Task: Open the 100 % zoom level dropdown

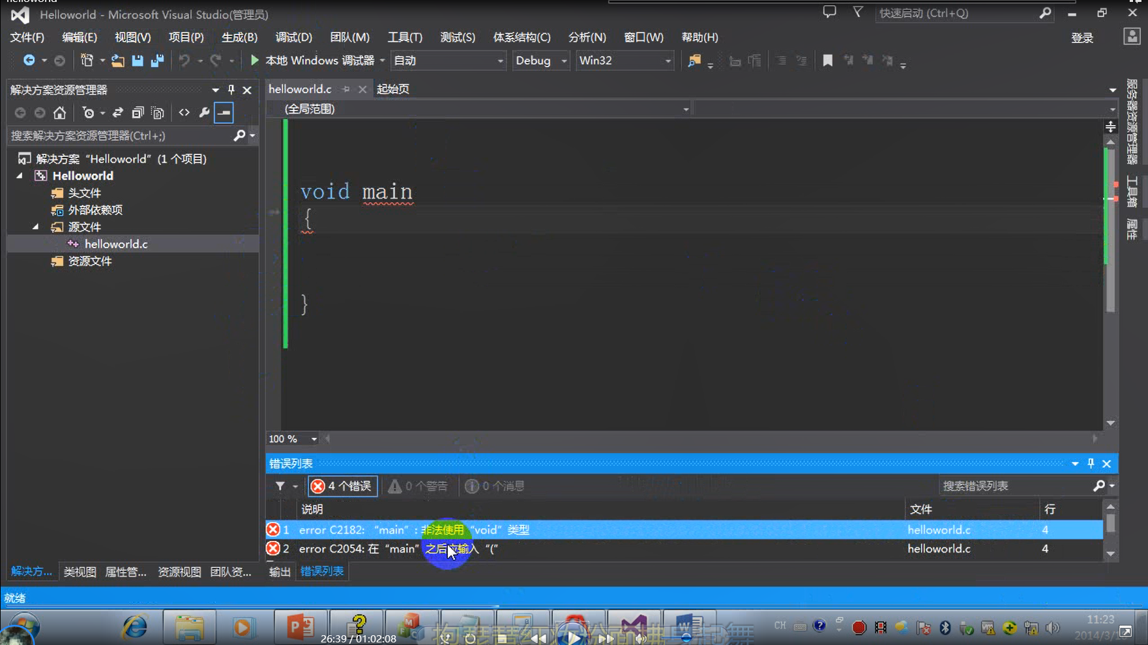Action: click(x=293, y=439)
